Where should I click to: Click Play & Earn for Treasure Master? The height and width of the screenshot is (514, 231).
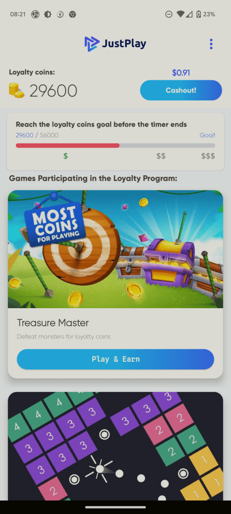point(115,359)
